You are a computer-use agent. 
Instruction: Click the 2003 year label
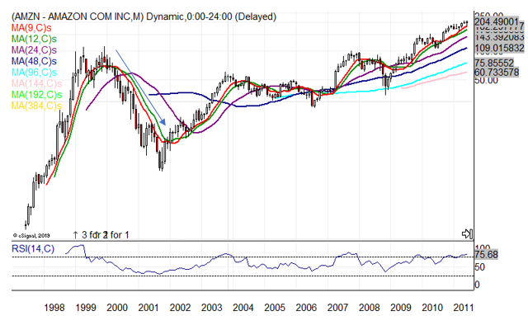(x=211, y=307)
